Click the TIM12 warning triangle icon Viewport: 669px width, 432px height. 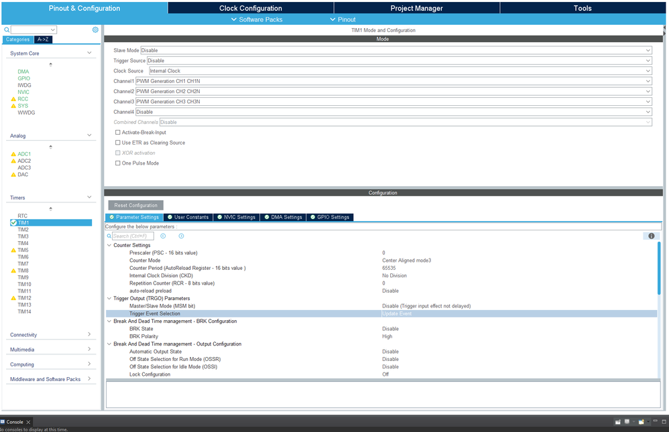[x=13, y=298]
